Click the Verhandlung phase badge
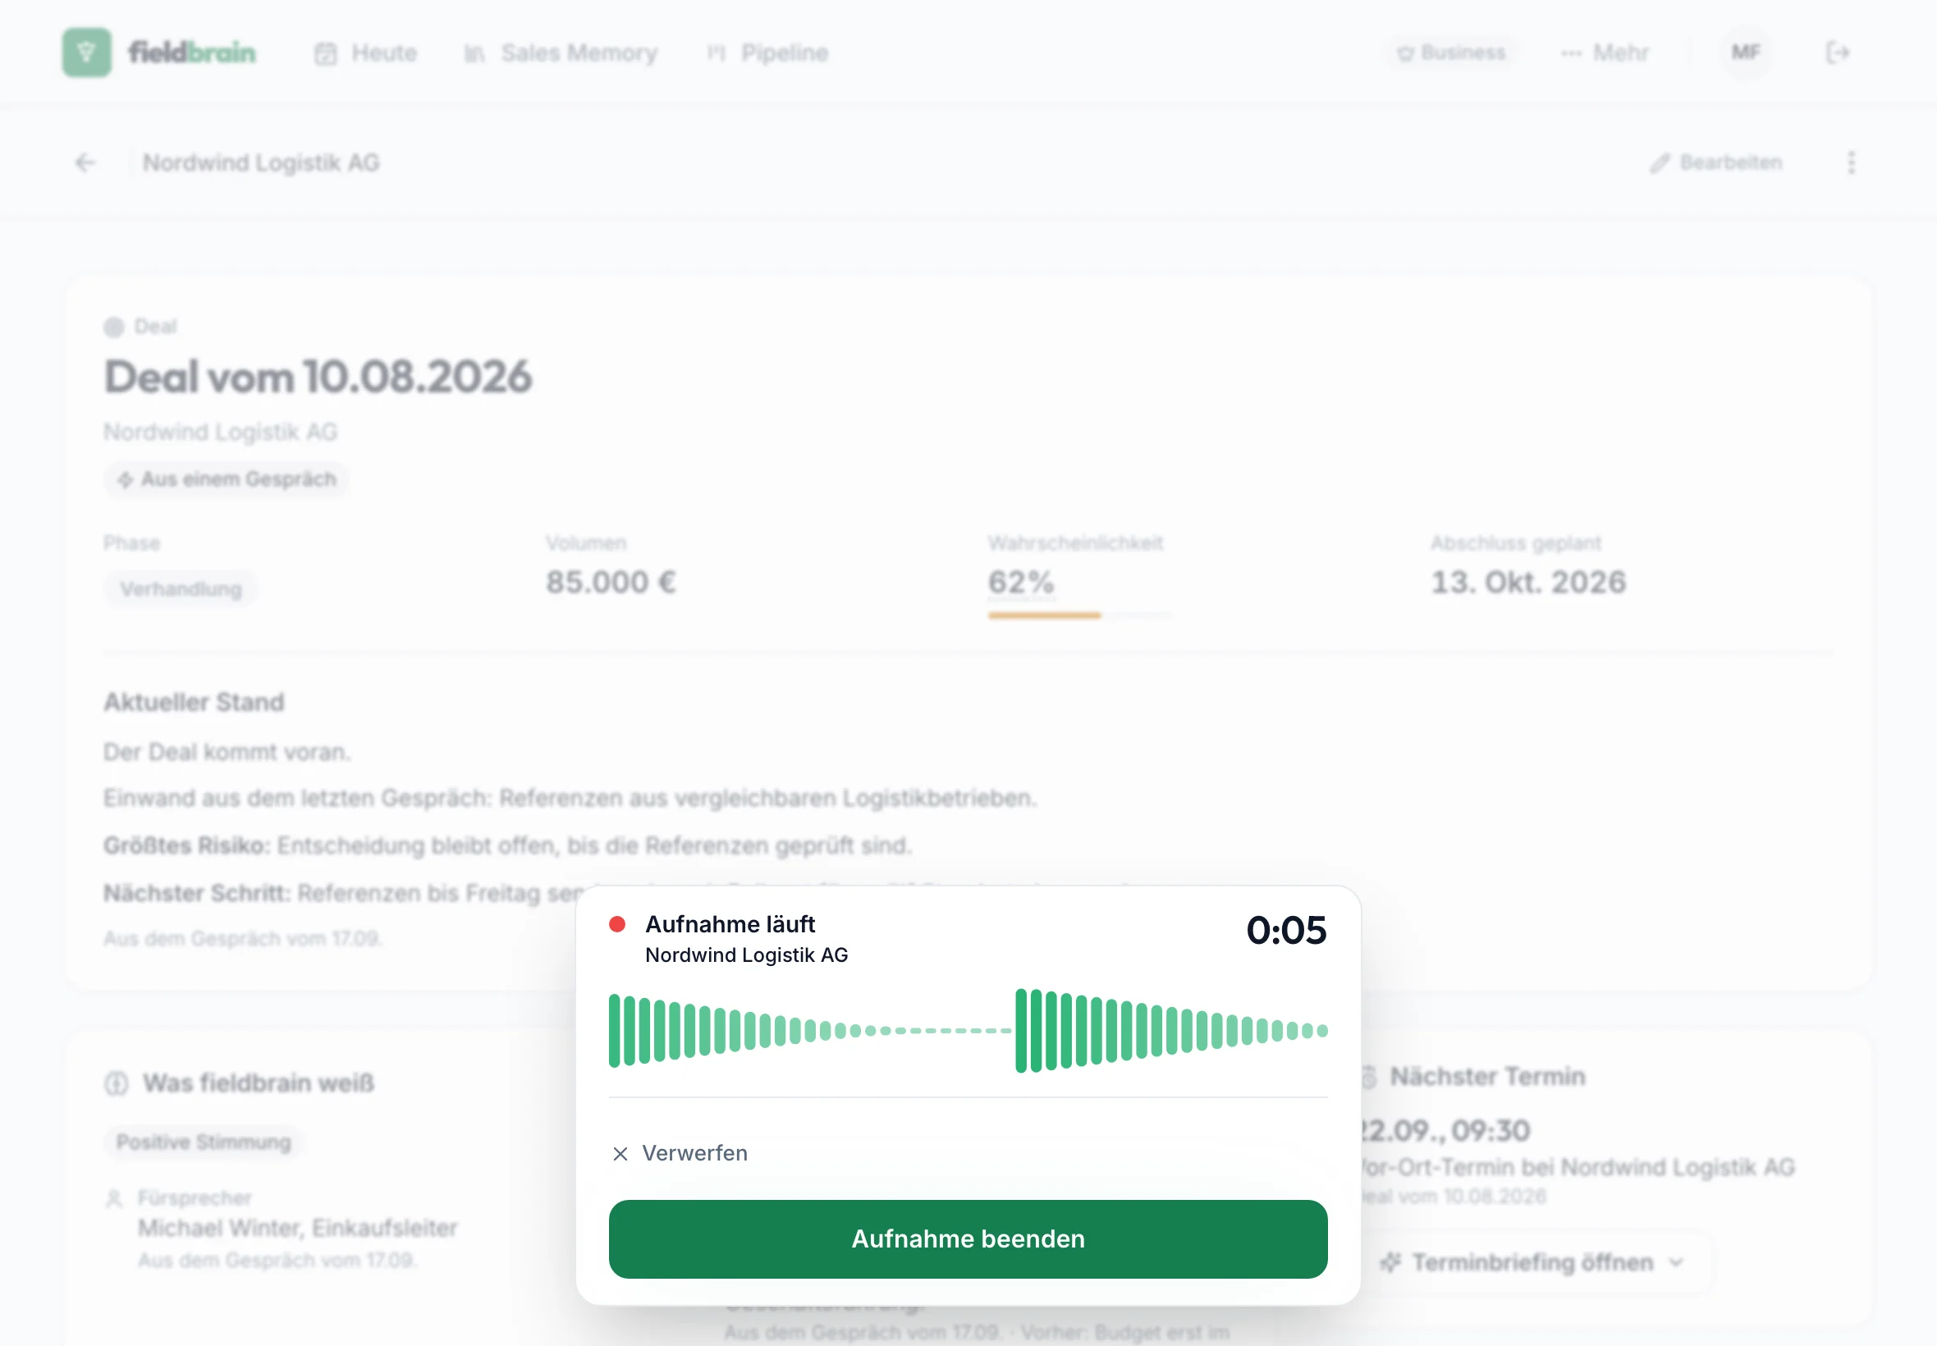The height and width of the screenshot is (1346, 1937). pos(181,588)
